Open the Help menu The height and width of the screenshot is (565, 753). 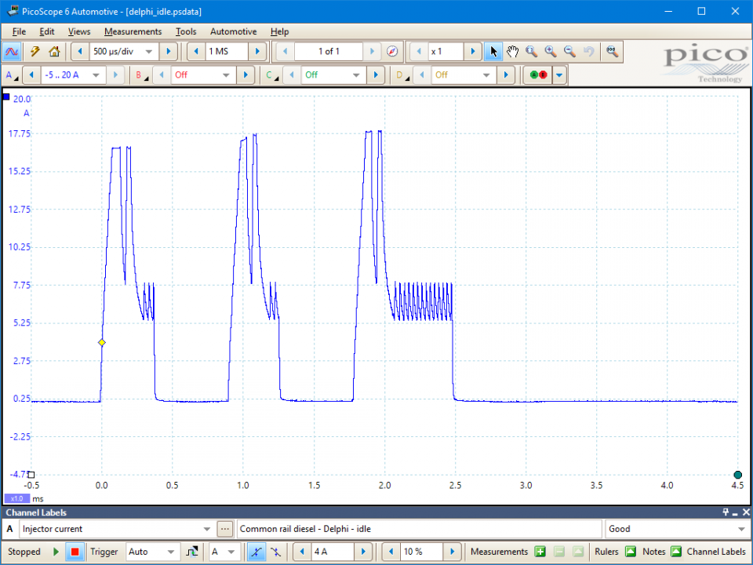pyautogui.click(x=279, y=31)
